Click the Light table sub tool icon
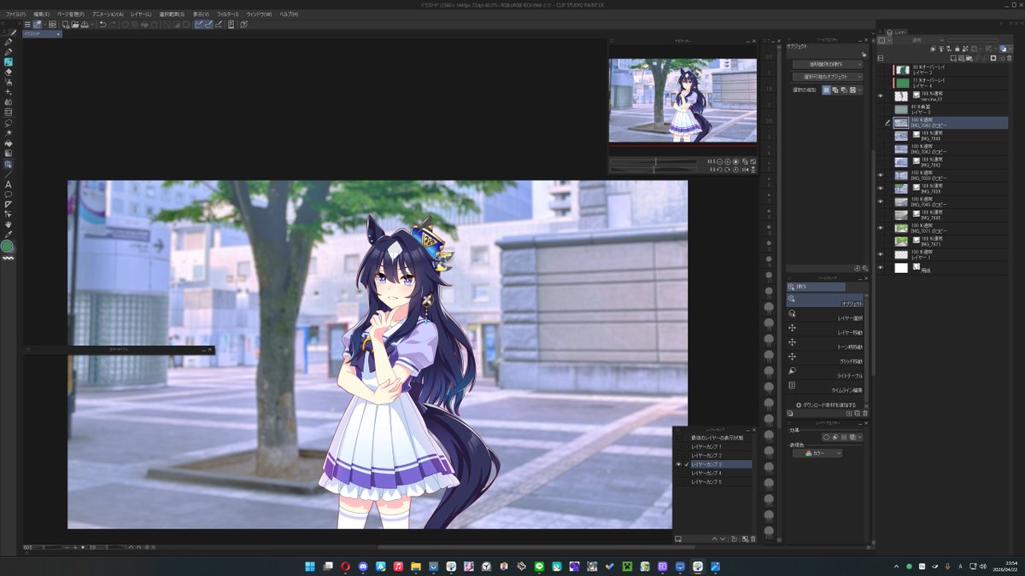The width and height of the screenshot is (1025, 576). (792, 371)
